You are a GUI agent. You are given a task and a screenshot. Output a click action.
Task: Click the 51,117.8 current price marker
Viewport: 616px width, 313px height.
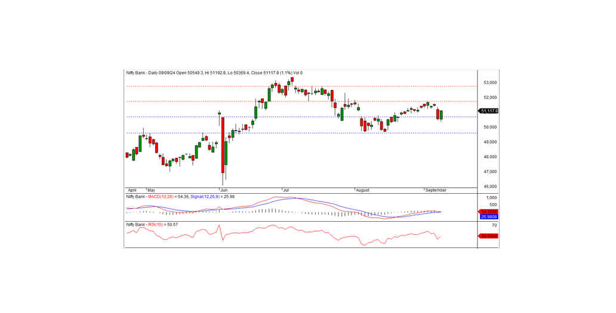[489, 111]
